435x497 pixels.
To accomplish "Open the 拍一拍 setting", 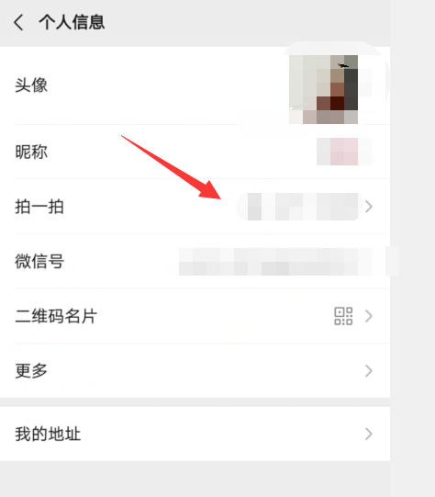I will 195,207.
